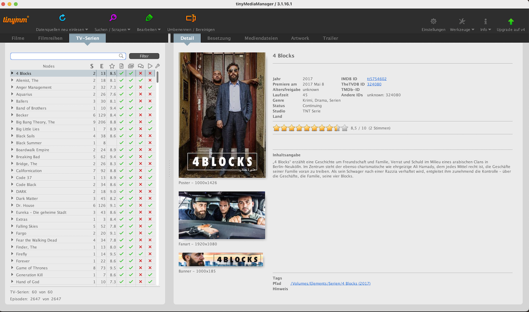
Task: Select the Detail tab
Action: tap(187, 38)
